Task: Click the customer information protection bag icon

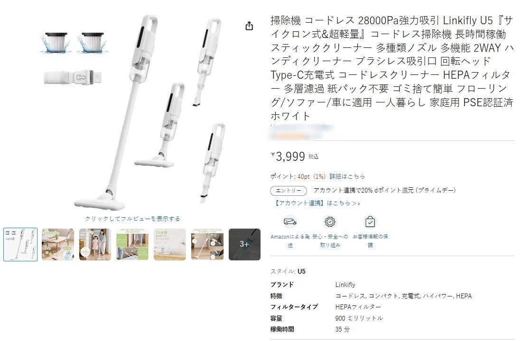Action: (370, 221)
